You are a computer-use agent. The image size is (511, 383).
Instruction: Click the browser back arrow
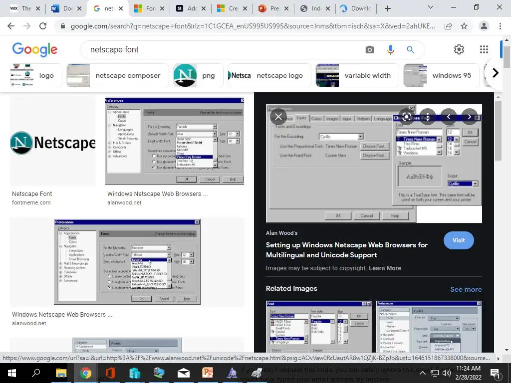[11, 26]
